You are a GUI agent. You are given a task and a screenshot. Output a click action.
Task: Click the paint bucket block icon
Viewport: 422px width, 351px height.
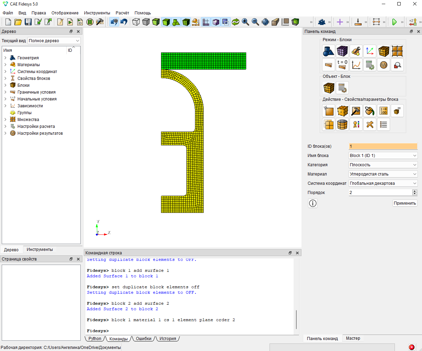[370, 111]
